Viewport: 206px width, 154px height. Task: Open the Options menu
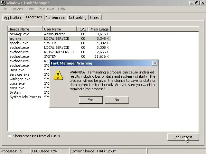click(17, 9)
